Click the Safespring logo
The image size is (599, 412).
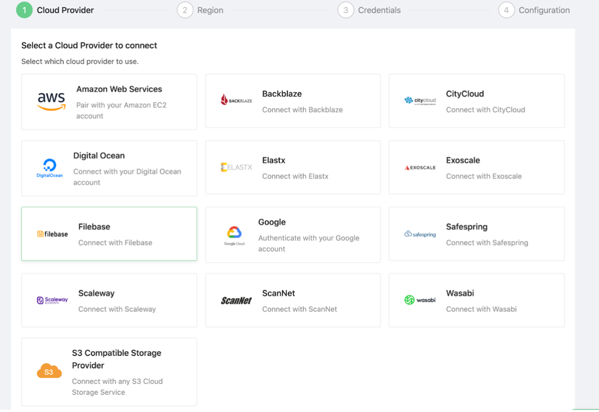click(x=420, y=234)
